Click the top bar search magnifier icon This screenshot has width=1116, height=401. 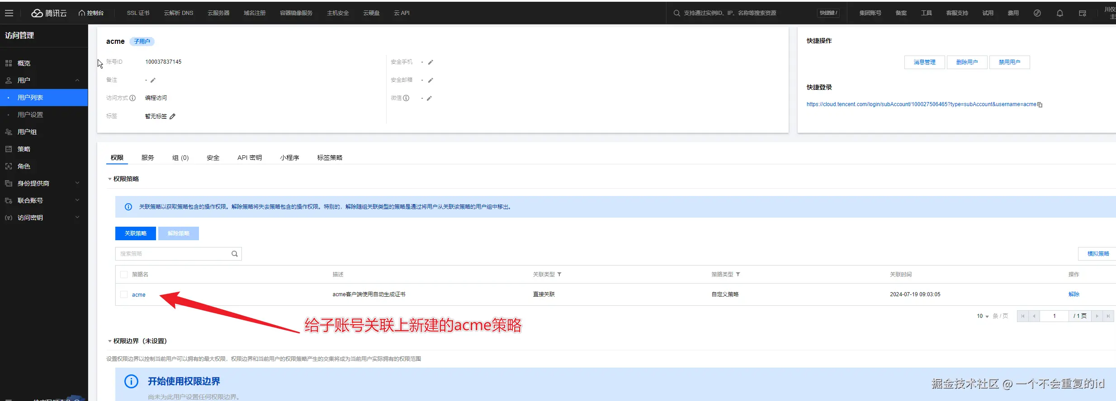point(676,13)
